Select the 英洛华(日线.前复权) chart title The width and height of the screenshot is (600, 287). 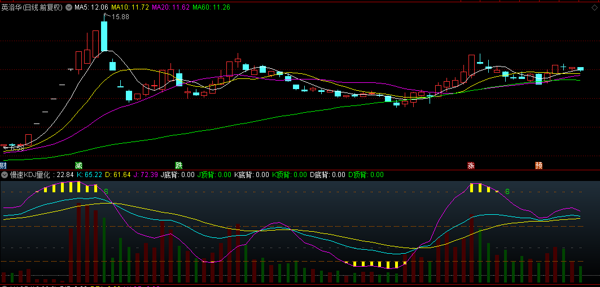point(32,7)
